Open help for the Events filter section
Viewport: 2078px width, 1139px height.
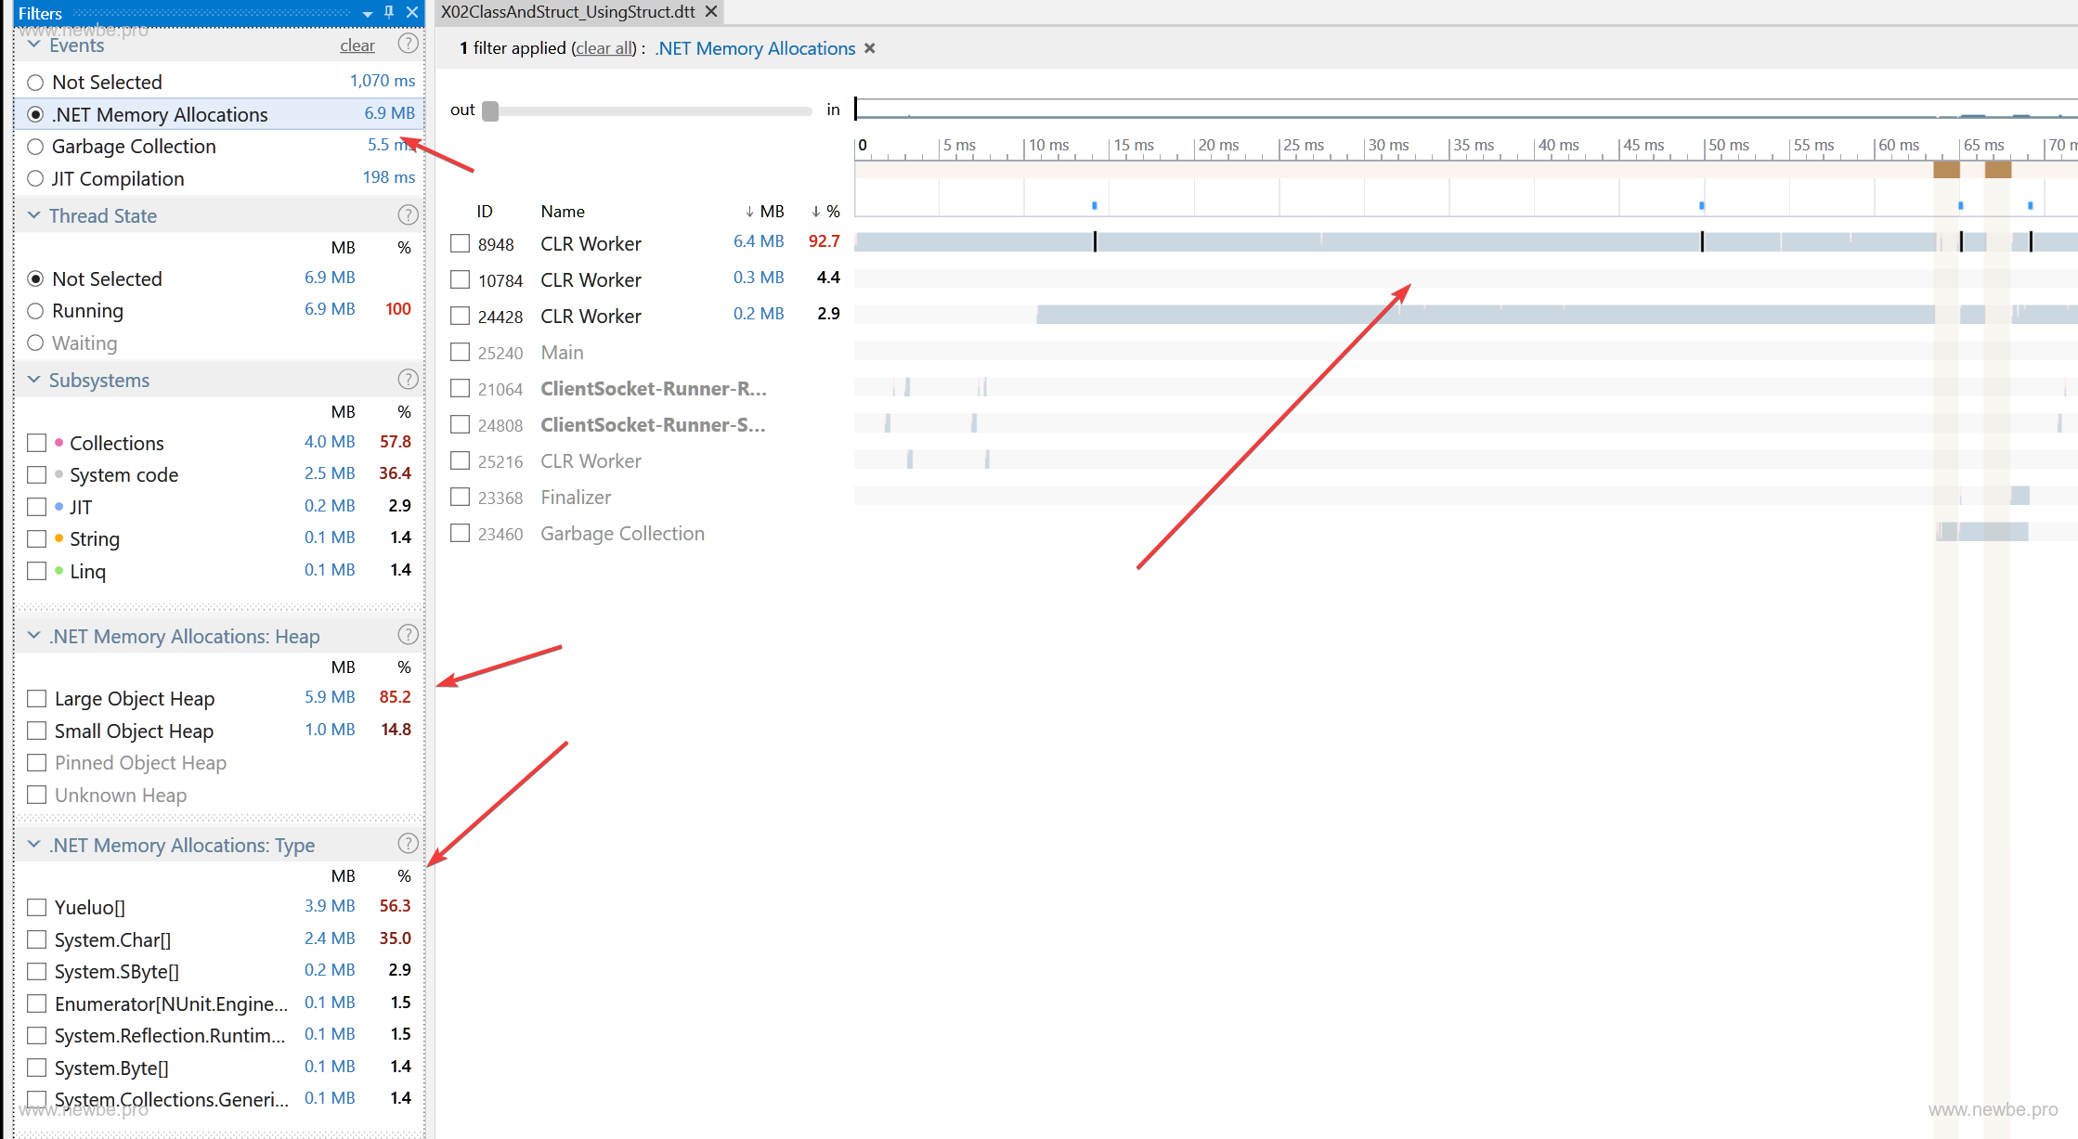(x=408, y=44)
